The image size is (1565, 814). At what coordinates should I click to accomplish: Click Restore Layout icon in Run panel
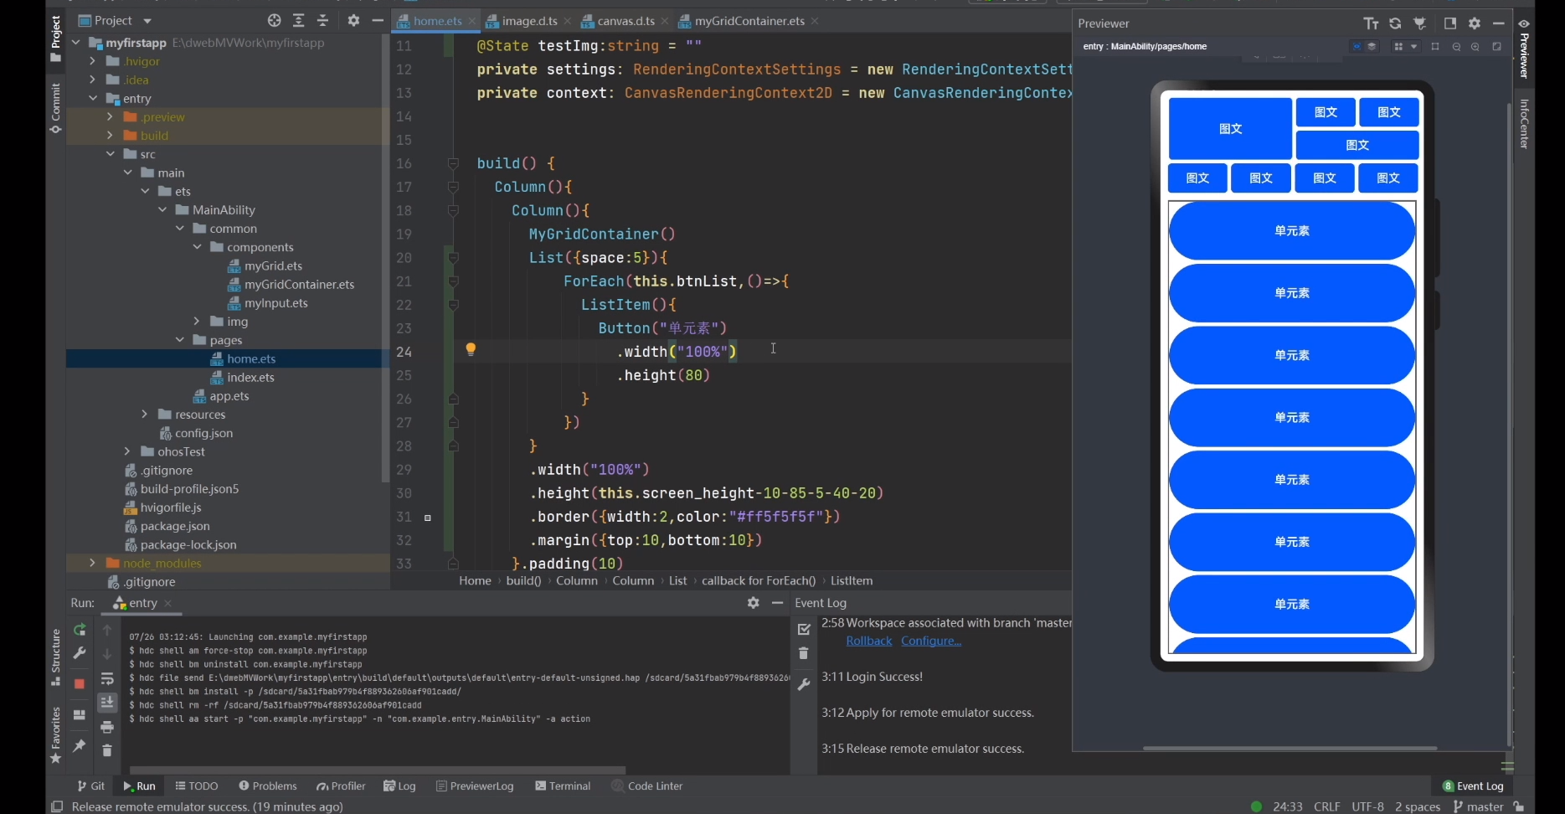coord(80,715)
